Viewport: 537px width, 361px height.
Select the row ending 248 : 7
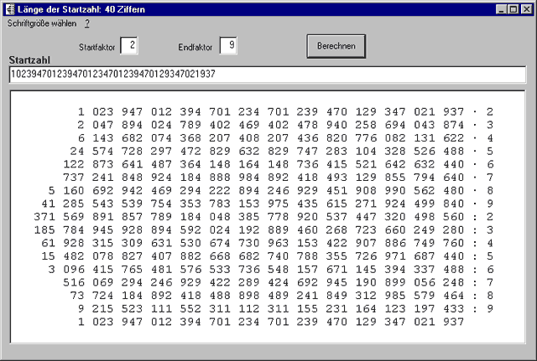(278, 282)
